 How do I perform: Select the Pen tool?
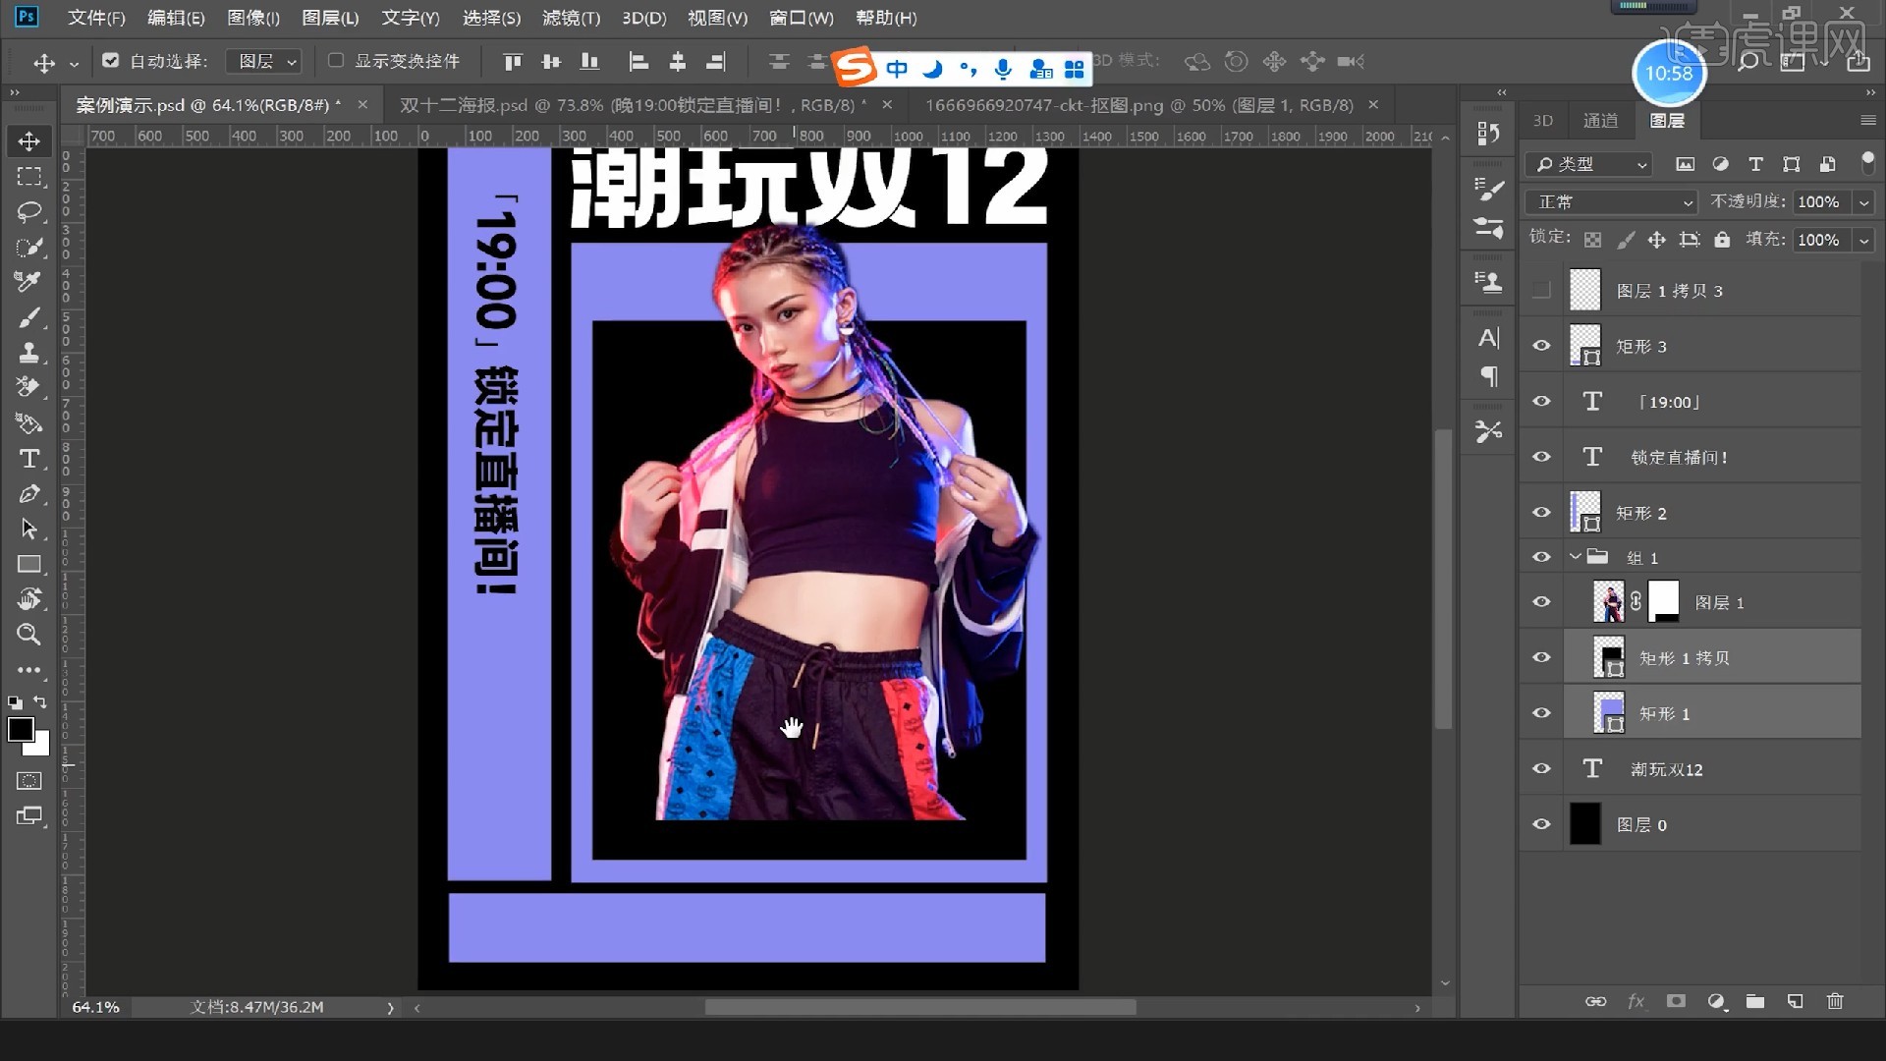coord(28,494)
